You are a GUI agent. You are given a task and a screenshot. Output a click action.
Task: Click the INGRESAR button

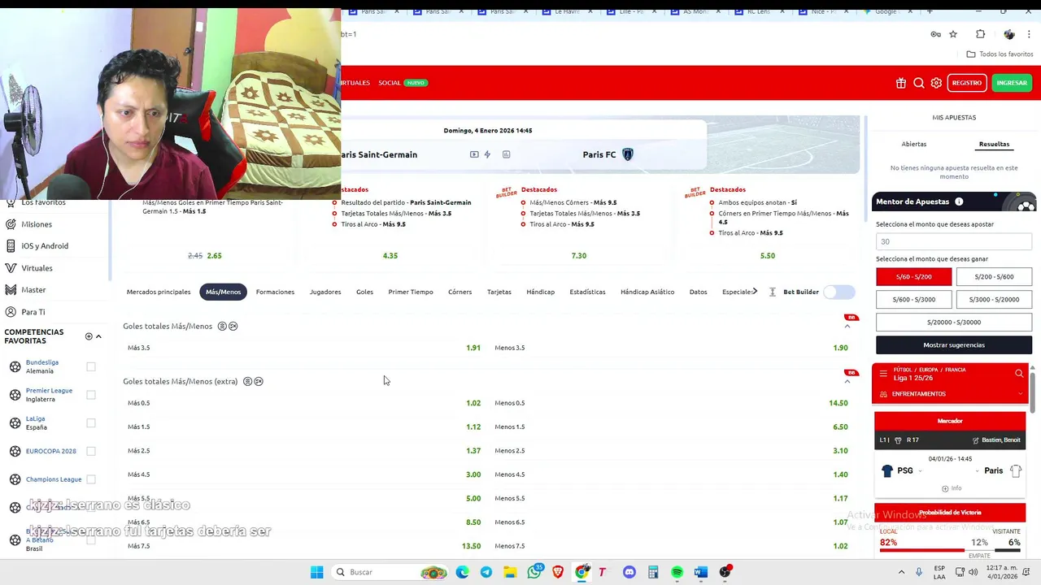tap(1012, 83)
